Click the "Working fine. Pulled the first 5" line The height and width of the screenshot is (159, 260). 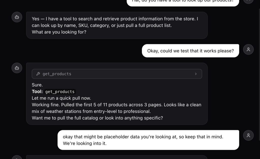(x=116, y=105)
